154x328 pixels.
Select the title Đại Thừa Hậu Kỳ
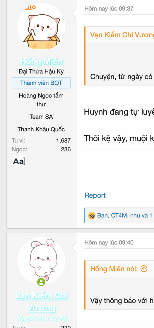point(41,71)
